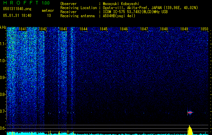Click the Ogata-vill. Akita-Pref. JAPAN location text
Screen dimensions: 212x135
point(150,8)
